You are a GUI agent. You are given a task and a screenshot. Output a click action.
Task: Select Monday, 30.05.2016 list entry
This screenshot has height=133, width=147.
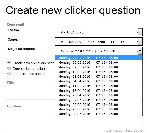click(99, 114)
